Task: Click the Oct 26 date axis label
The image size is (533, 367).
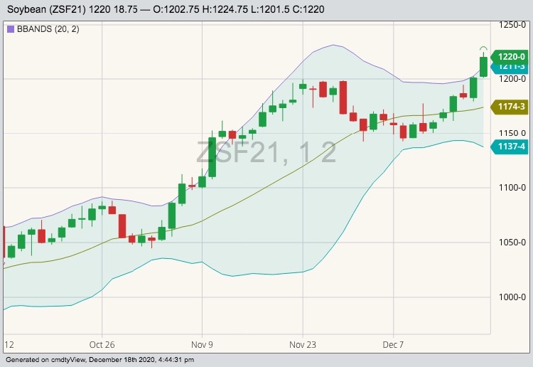Action: [102, 344]
